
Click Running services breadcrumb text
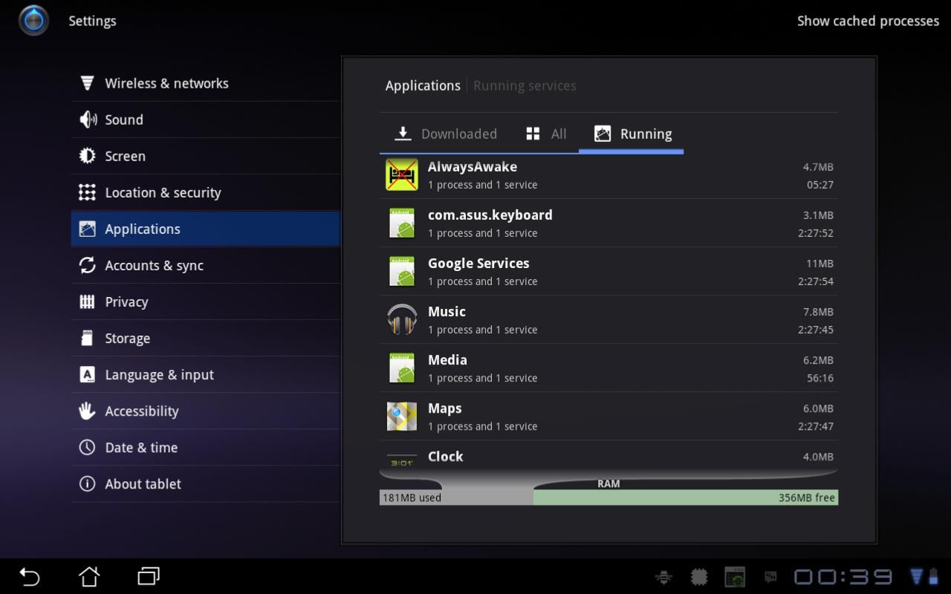pos(525,85)
